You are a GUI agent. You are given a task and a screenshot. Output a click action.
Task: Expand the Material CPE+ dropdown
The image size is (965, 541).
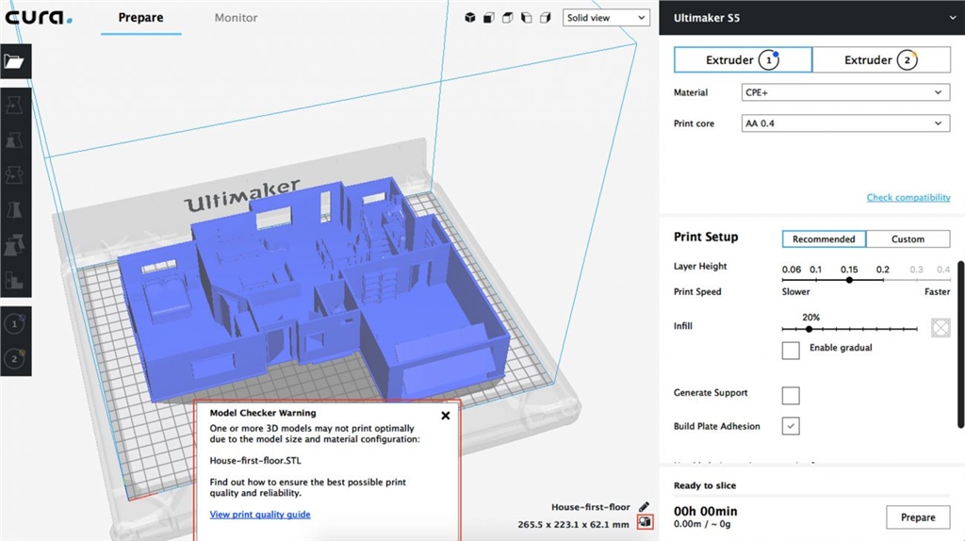844,92
